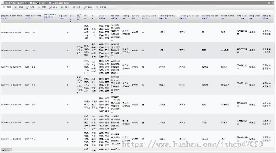Sort by is_jie_jia column header
Screen dimensions: 276x153
click(x=63, y=16)
